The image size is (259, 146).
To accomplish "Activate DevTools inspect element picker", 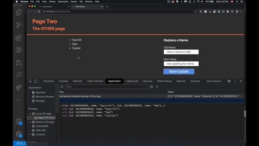I will (30, 81).
